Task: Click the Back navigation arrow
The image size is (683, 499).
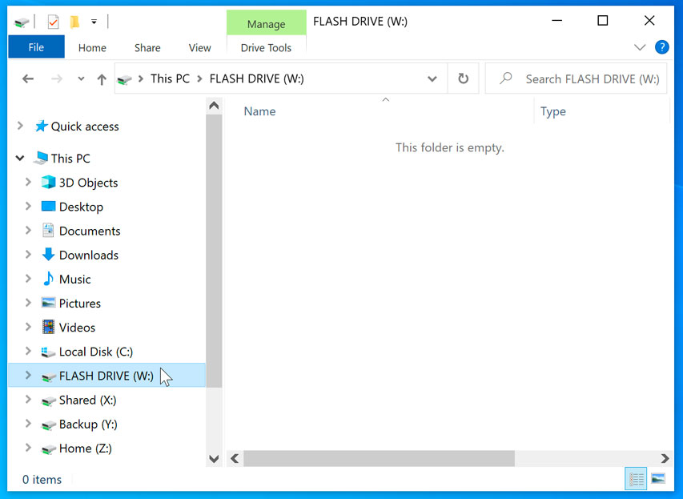Action: tap(27, 78)
